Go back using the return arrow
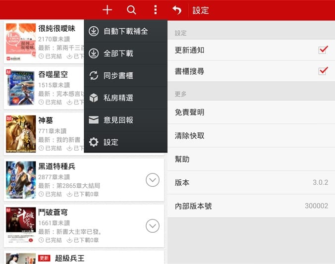This screenshot has width=335, height=264. 177,10
